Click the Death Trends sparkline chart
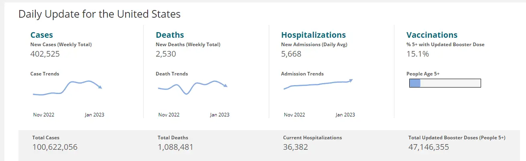 click(x=192, y=87)
